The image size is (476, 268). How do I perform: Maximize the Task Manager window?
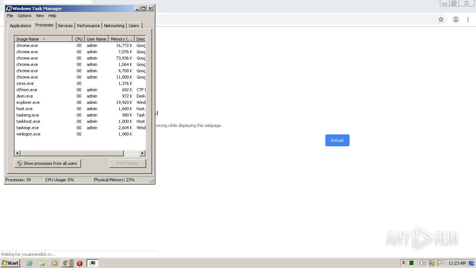click(x=144, y=8)
